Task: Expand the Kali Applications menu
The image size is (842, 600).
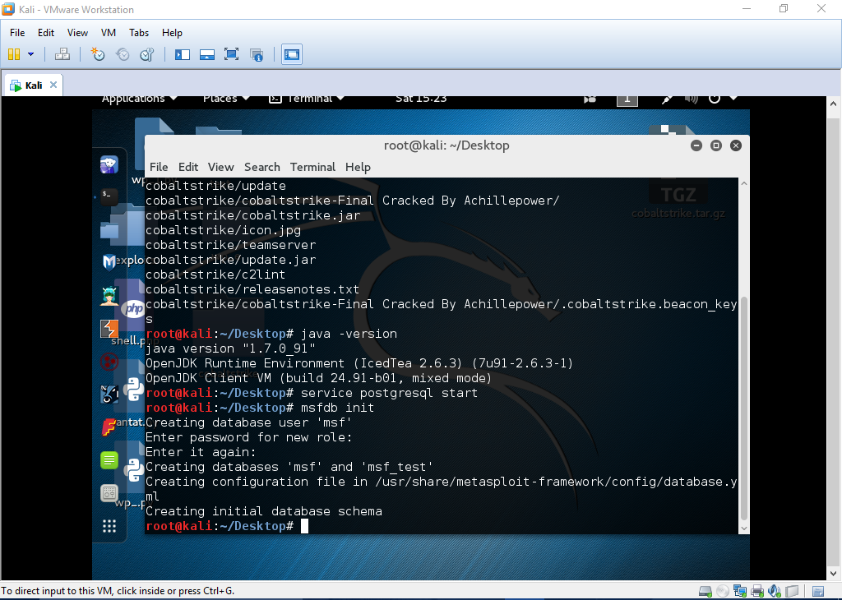Action: point(139,99)
